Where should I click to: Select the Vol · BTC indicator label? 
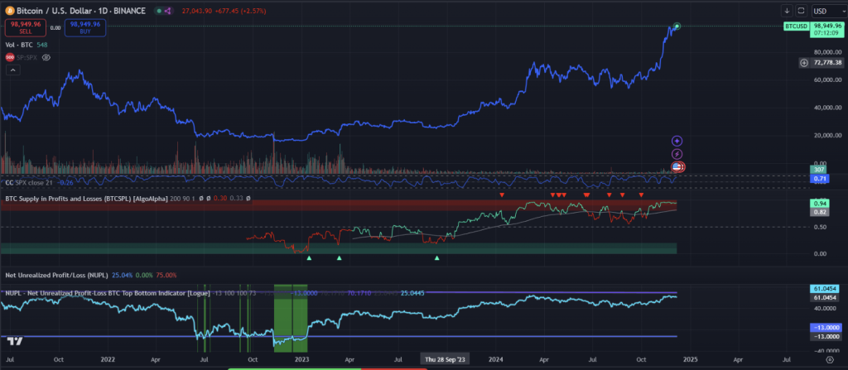[x=21, y=45]
